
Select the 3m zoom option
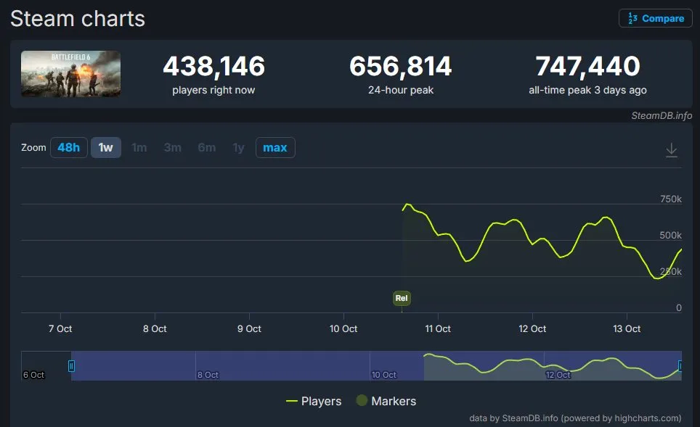[x=172, y=147]
